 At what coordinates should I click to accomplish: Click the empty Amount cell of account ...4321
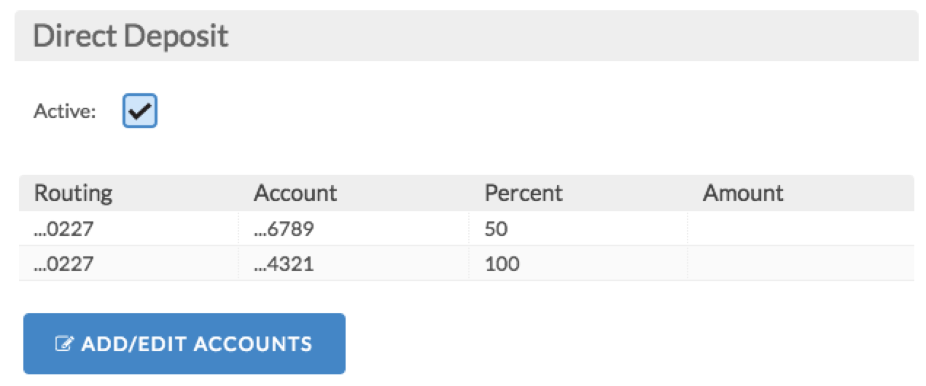click(801, 263)
